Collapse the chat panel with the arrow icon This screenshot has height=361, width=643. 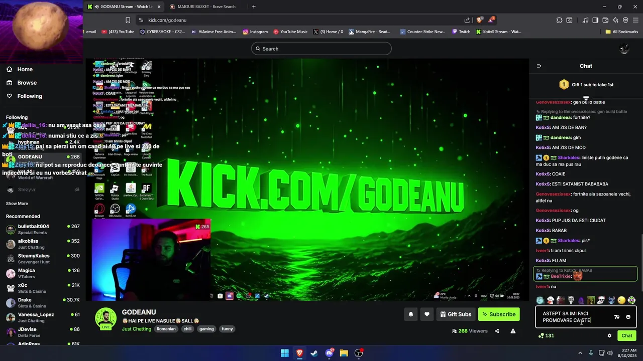tap(539, 66)
